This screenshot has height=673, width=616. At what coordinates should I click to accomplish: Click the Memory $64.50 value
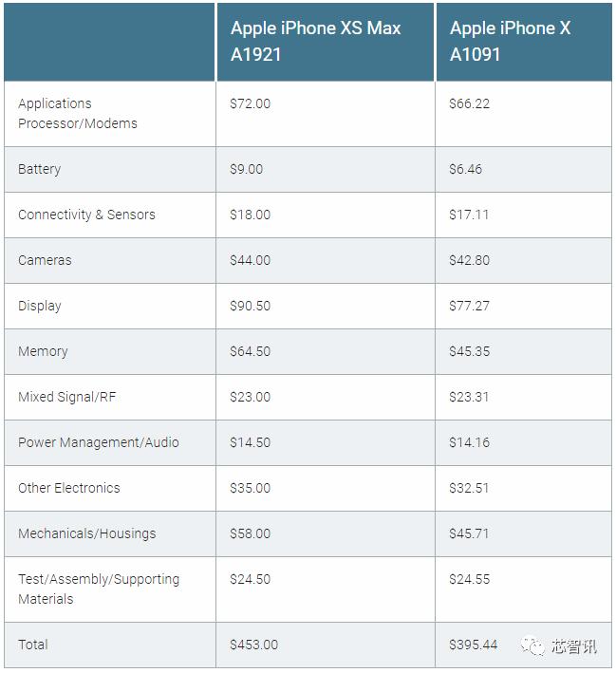click(x=251, y=351)
